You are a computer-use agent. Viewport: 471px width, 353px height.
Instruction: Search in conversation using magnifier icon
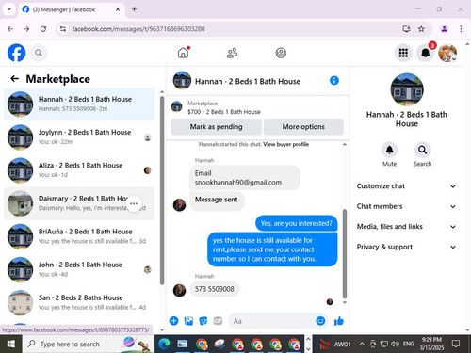(422, 150)
